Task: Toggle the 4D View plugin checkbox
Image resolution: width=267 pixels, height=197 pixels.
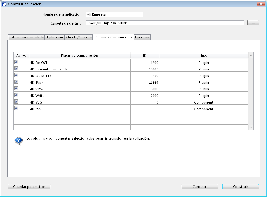Action: [16, 88]
